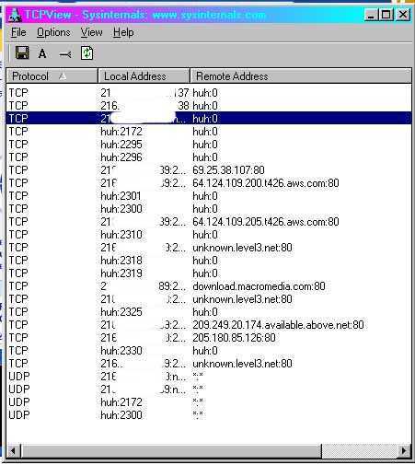Select the UDP row huh:2300
This screenshot has width=415, height=465.
(209, 415)
